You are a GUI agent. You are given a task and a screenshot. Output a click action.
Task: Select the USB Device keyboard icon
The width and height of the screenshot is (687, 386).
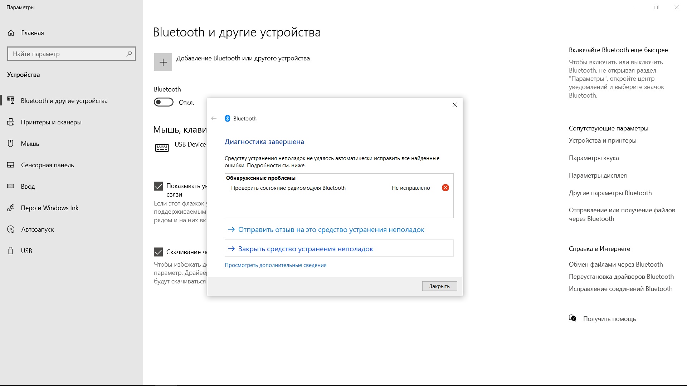162,148
